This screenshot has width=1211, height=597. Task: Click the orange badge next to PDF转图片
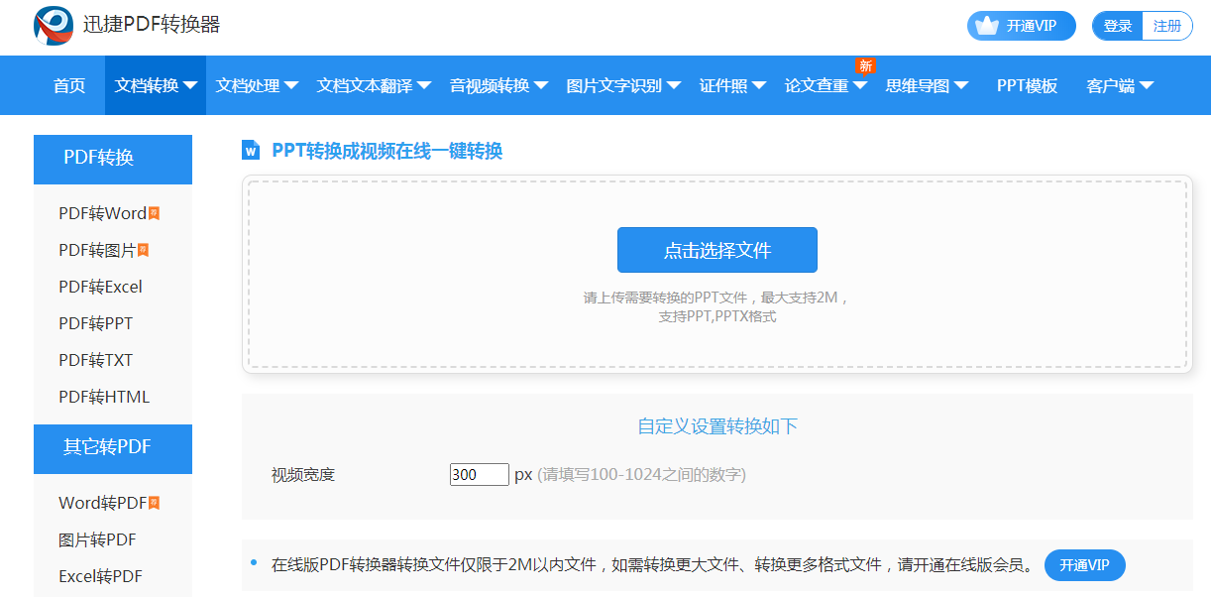[144, 250]
